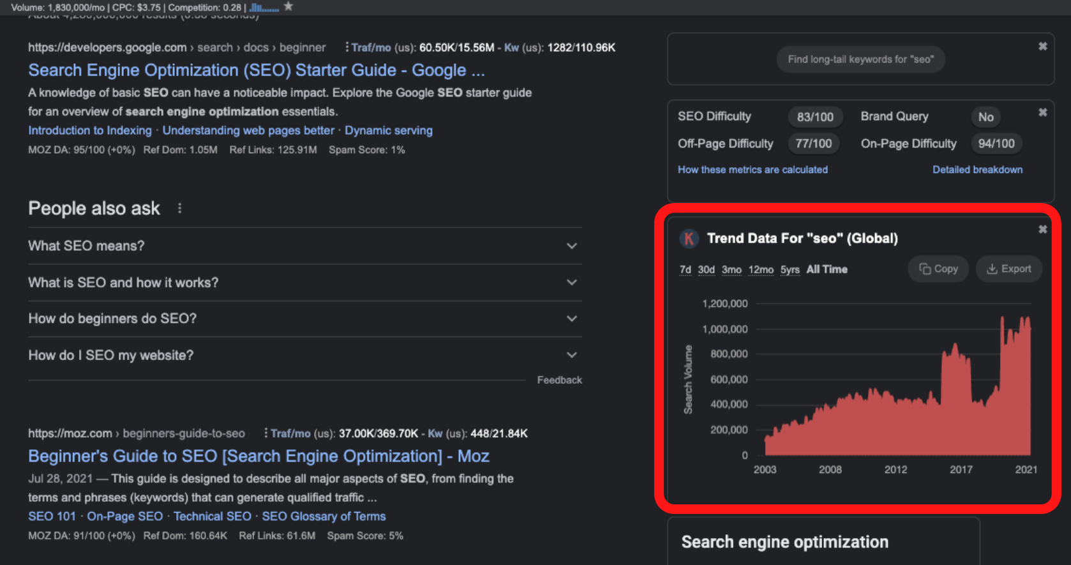
Task: Open "Introduction to Indexing" sitelink
Action: tap(90, 130)
